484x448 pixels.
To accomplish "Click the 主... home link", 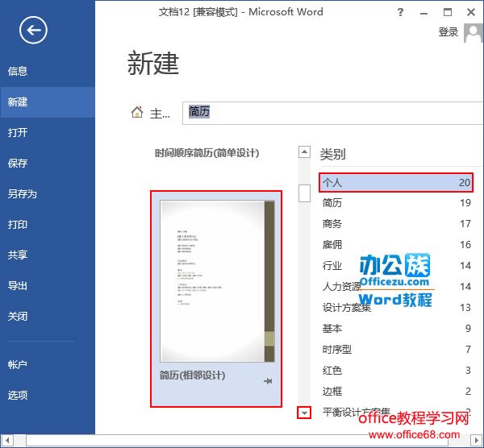I will point(160,114).
